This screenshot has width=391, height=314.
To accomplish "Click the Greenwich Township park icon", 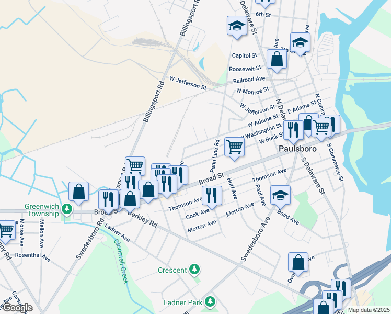I will click(66, 209).
